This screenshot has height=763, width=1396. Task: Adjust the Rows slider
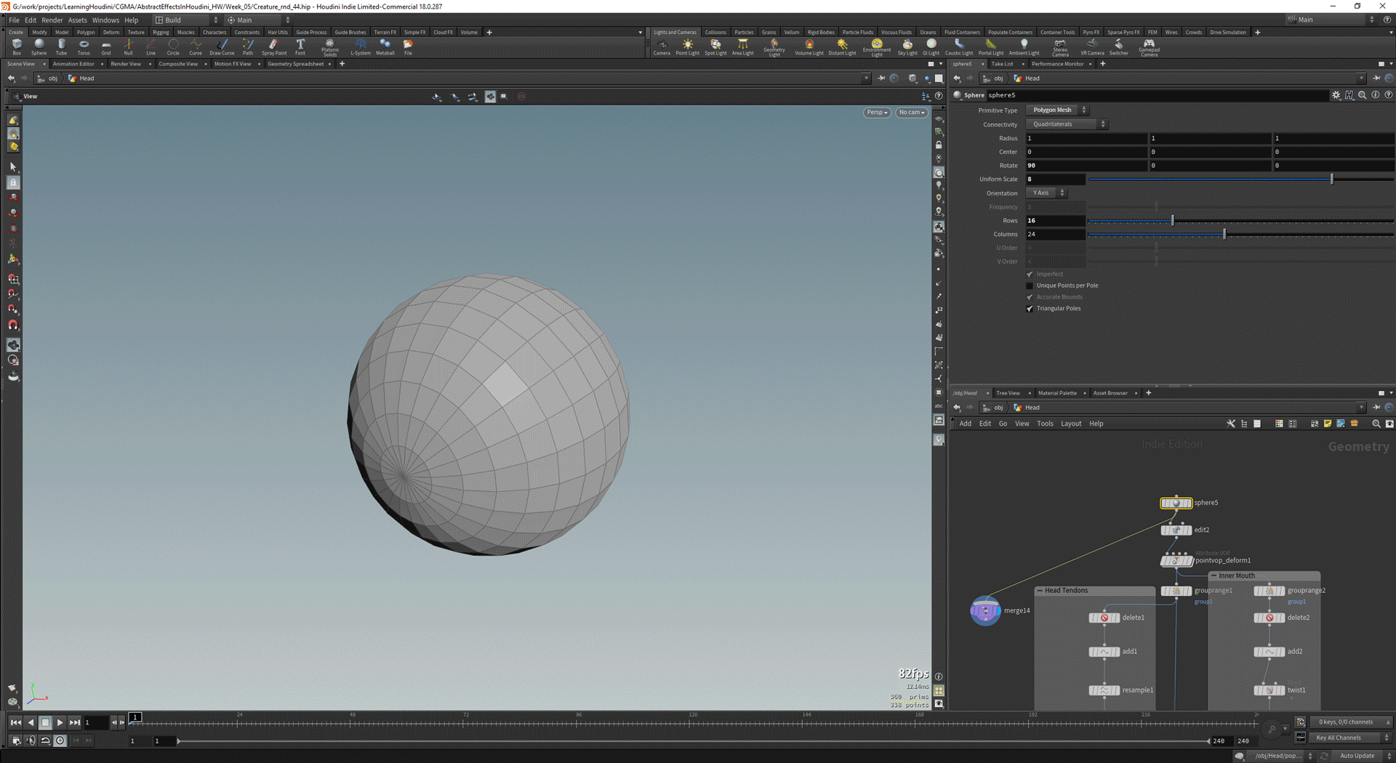pyautogui.click(x=1240, y=220)
